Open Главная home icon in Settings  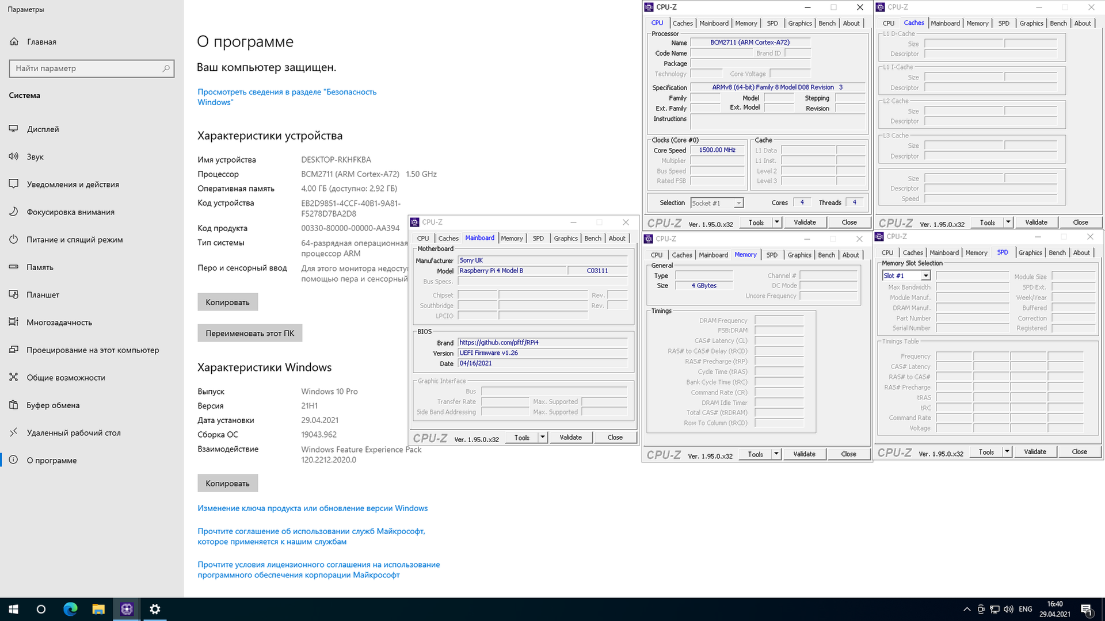tap(14, 41)
